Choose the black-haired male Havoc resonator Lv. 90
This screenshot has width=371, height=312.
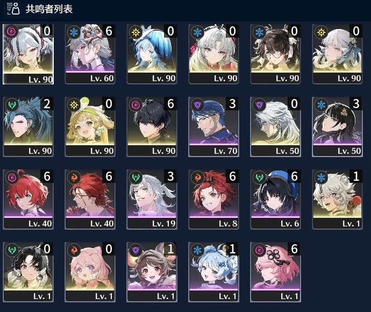coord(152,126)
